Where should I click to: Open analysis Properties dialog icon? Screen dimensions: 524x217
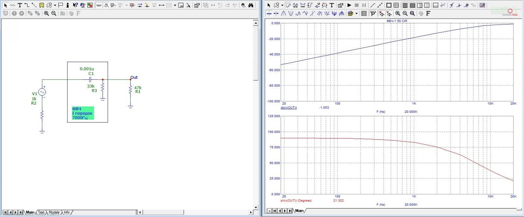[x=340, y=5]
